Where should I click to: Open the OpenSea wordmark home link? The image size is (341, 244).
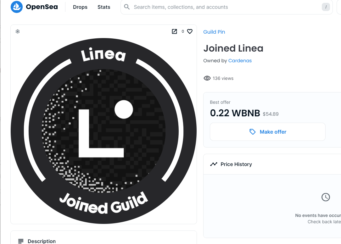pos(42,7)
